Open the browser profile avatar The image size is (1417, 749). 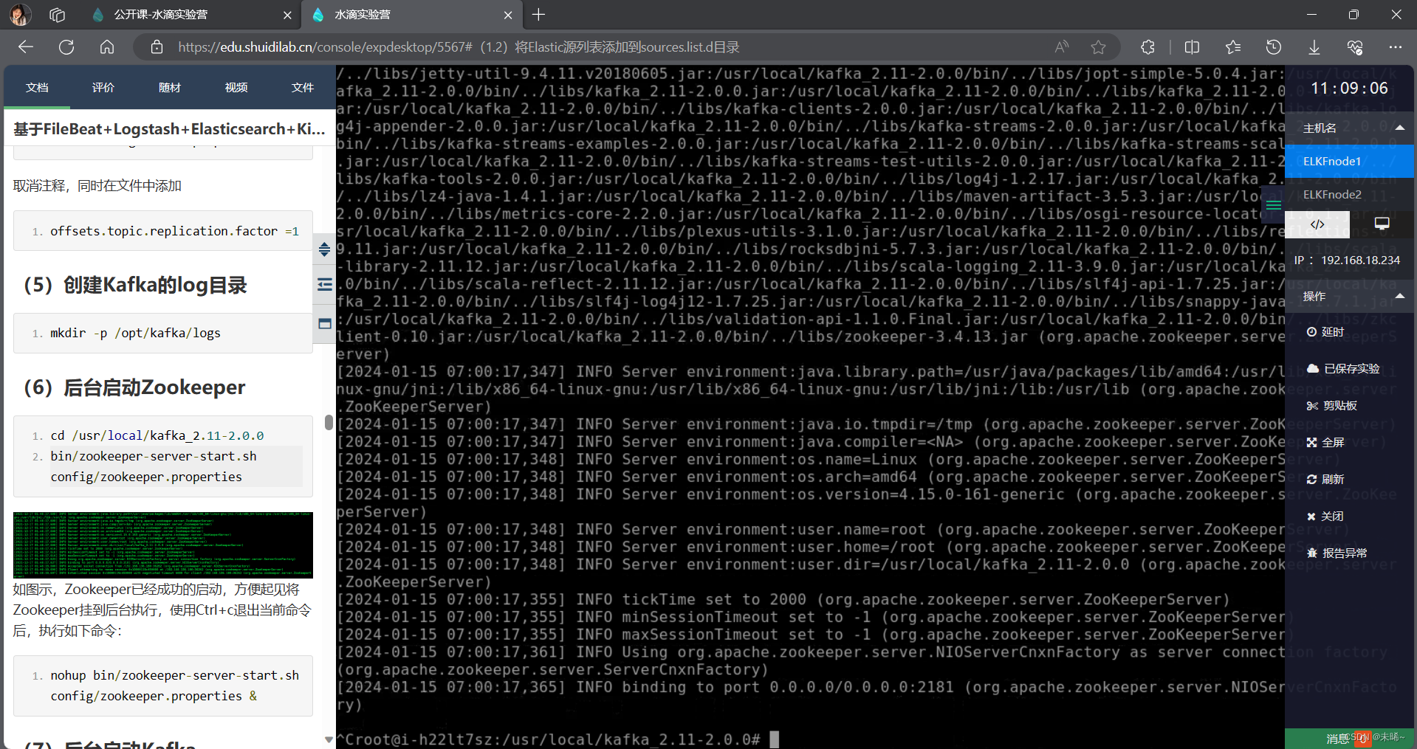click(x=20, y=14)
